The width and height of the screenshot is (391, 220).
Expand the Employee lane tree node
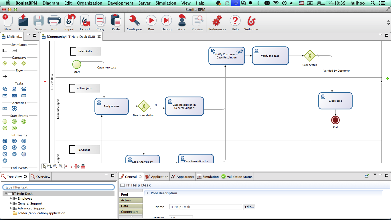(x=11, y=199)
